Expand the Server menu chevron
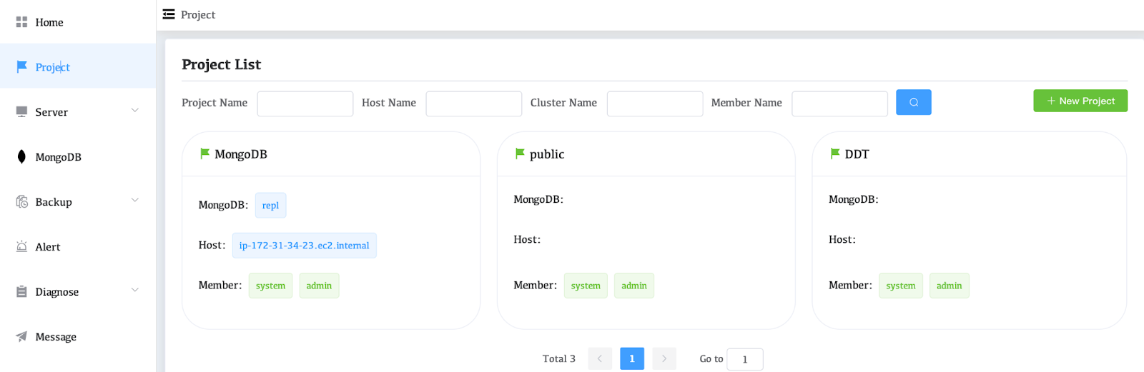 click(x=135, y=111)
